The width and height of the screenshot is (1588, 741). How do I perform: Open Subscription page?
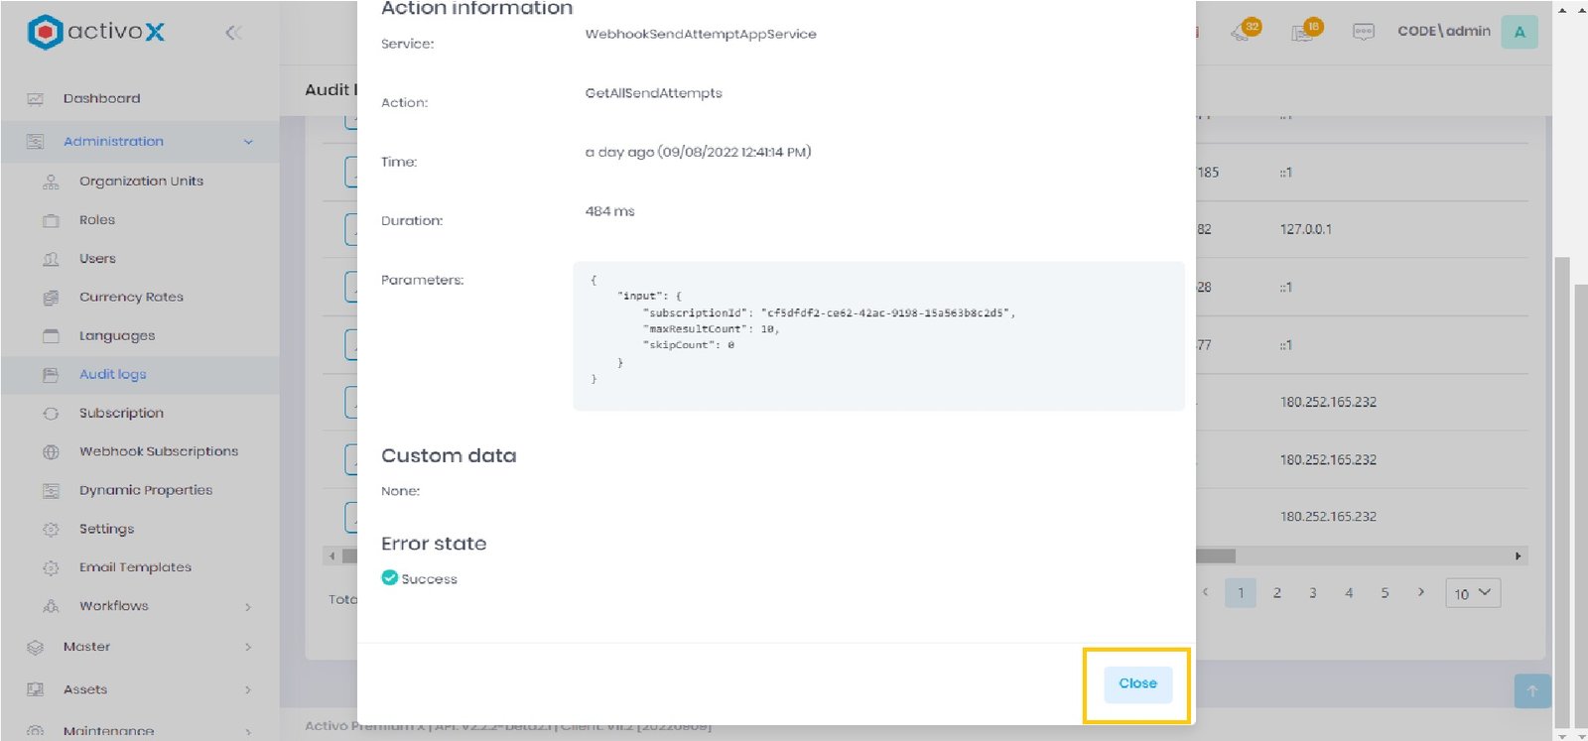[x=121, y=413]
